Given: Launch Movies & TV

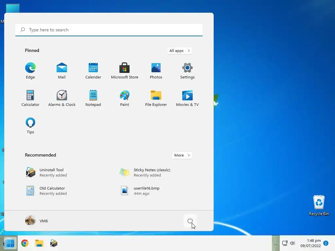Looking at the screenshot, I should pyautogui.click(x=187, y=98).
